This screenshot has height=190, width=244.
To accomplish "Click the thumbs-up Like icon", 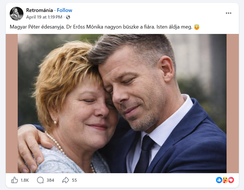I will pos(14,180).
